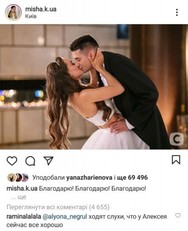Open the @alyona_negrul mention

65,217
